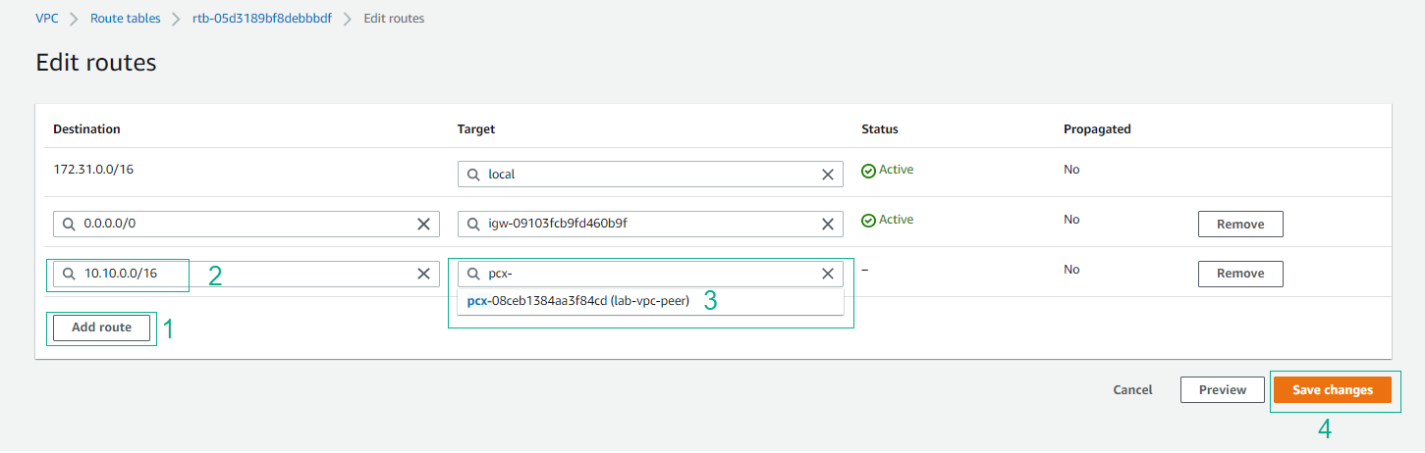This screenshot has width=1425, height=453.
Task: Focus the pcx- target input field
Action: click(x=650, y=274)
